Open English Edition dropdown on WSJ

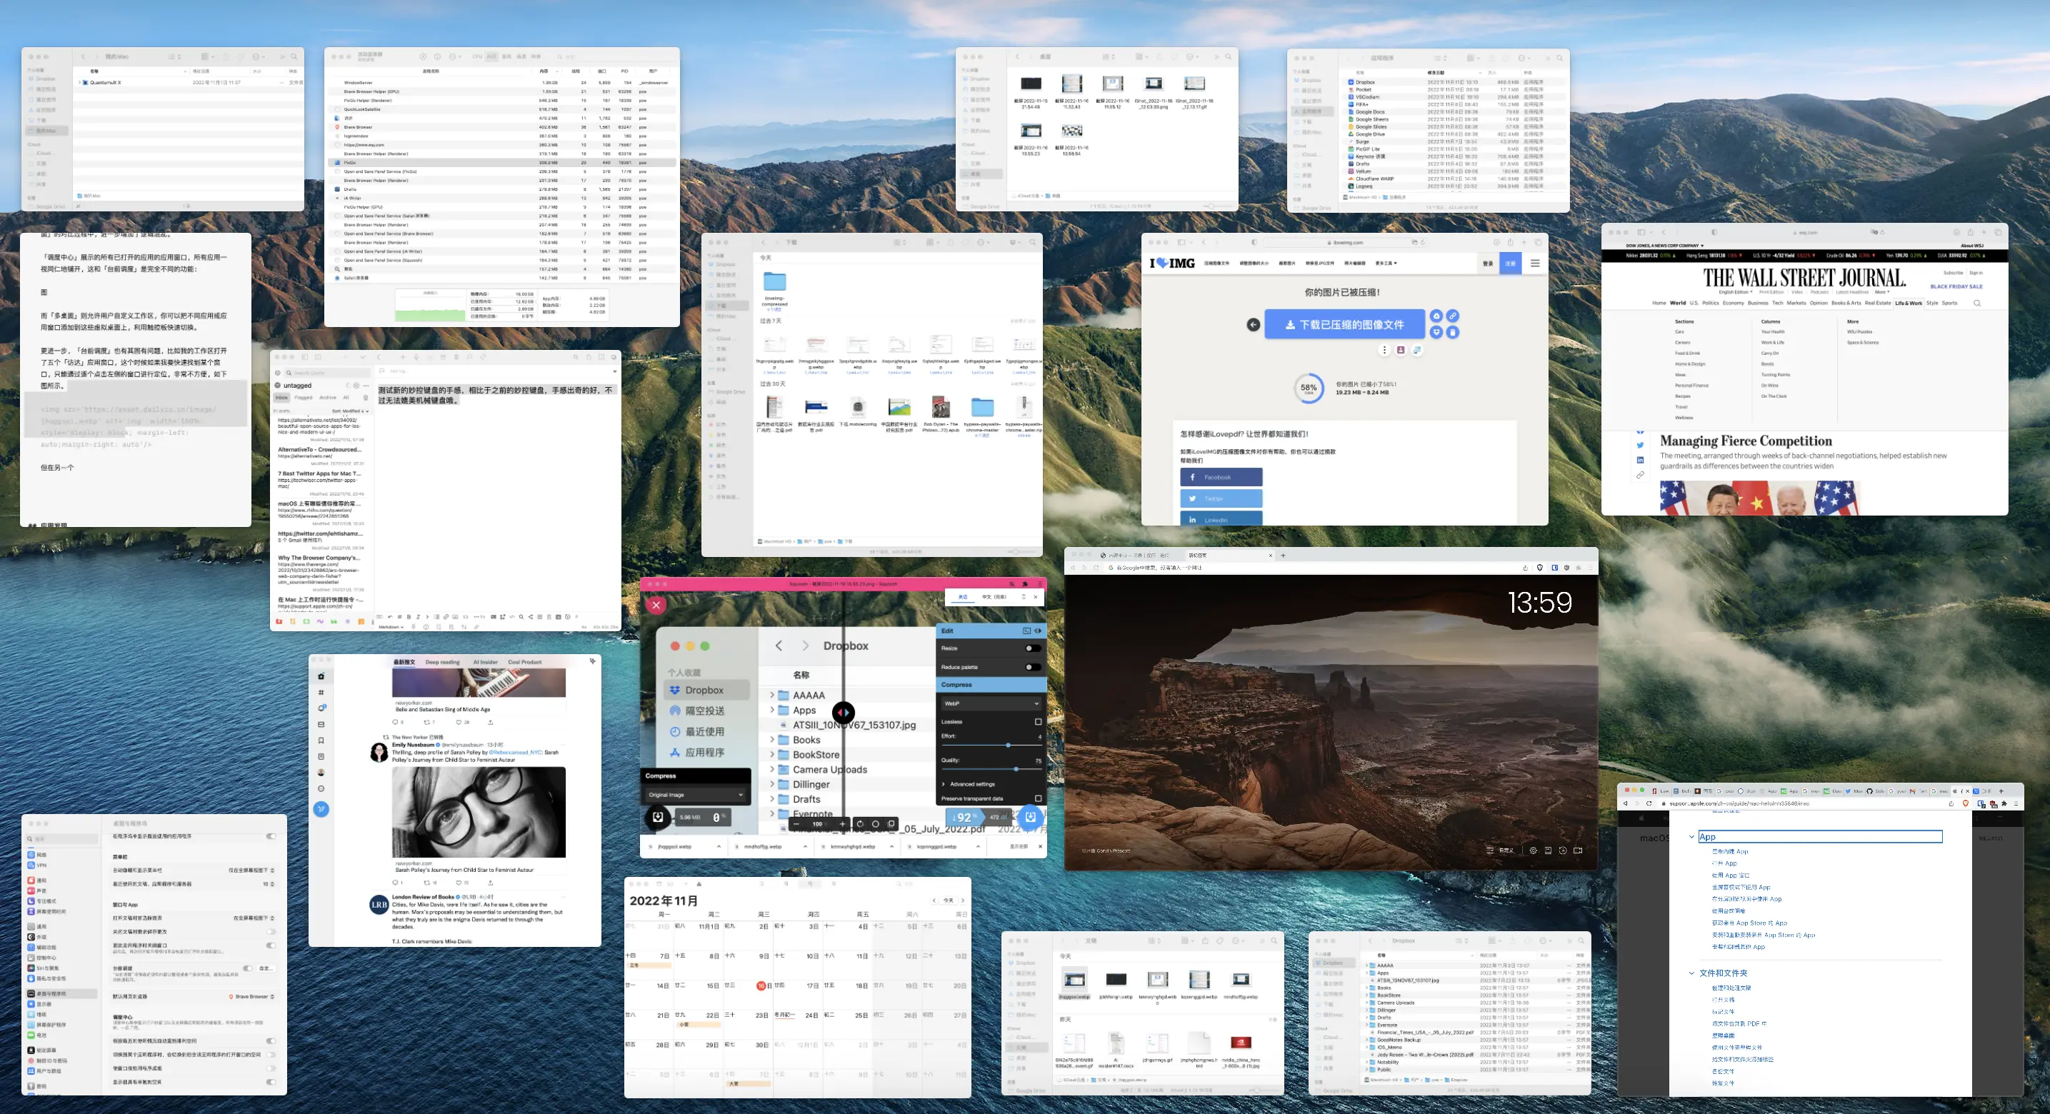pos(1736,292)
